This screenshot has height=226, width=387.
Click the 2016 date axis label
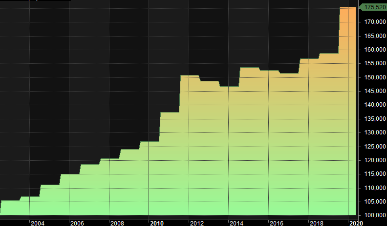pyautogui.click(x=276, y=223)
